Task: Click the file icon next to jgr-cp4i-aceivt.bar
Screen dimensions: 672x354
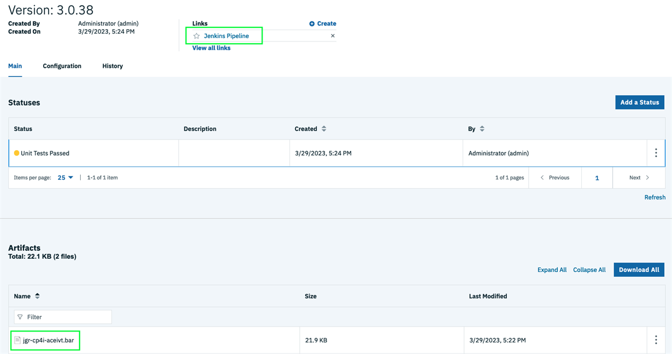Action: tap(17, 339)
